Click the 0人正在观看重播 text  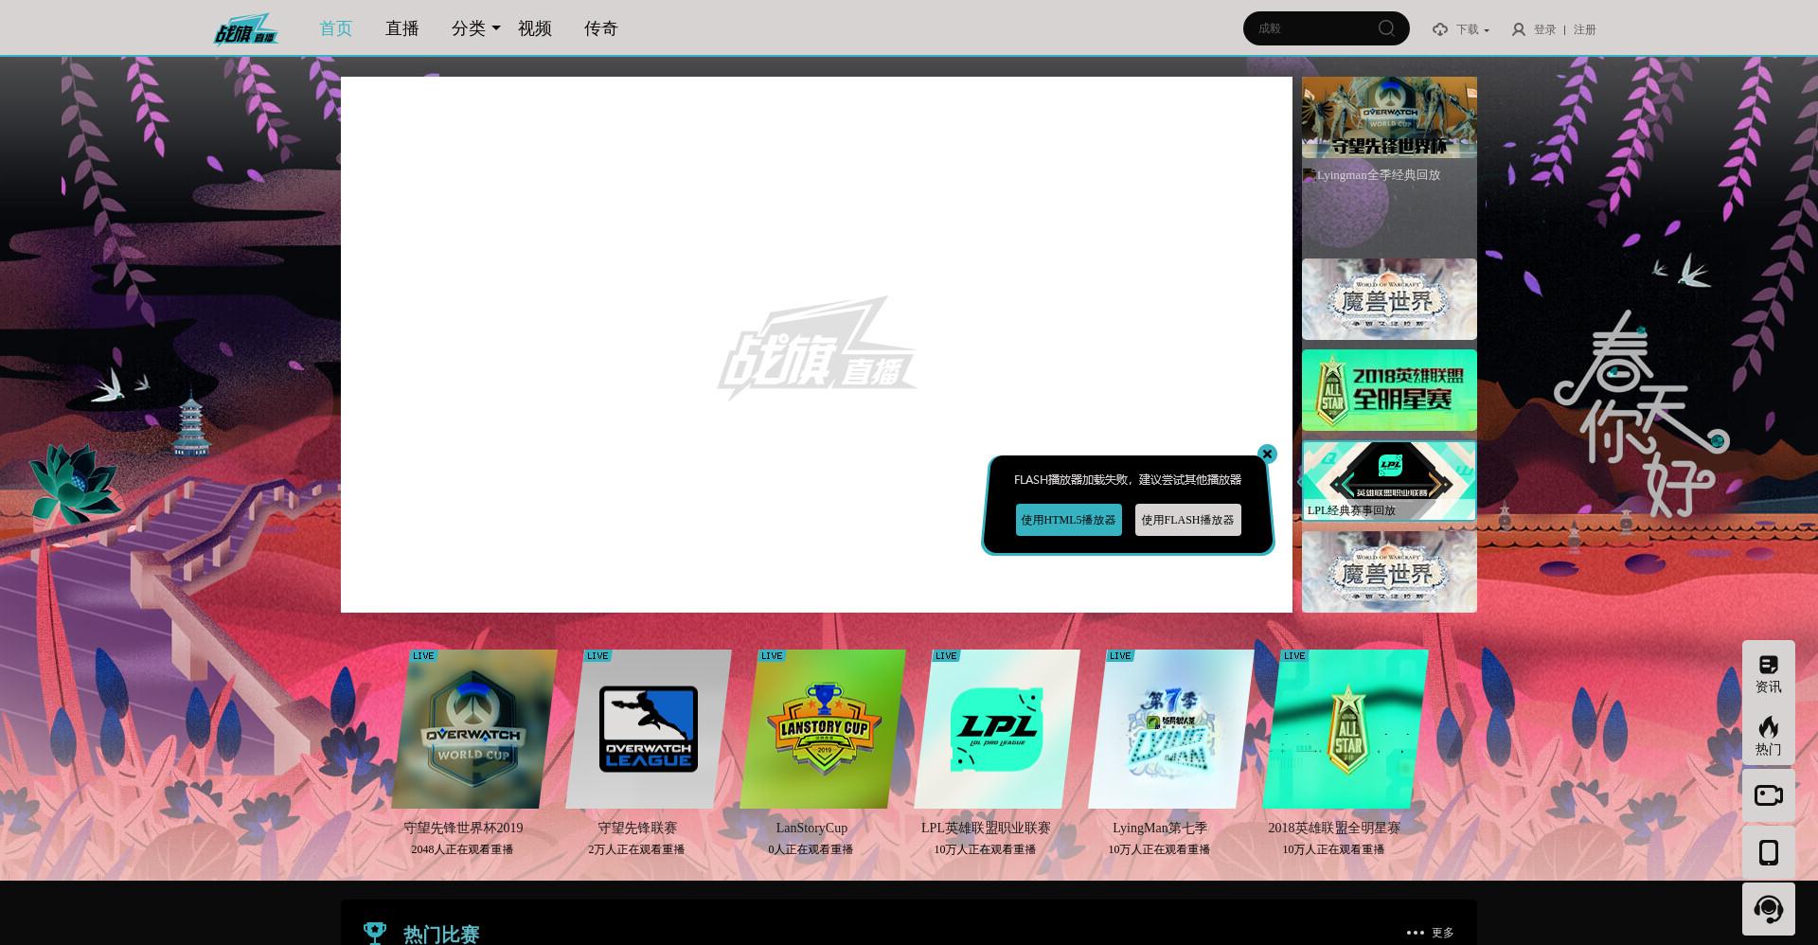[811, 849]
